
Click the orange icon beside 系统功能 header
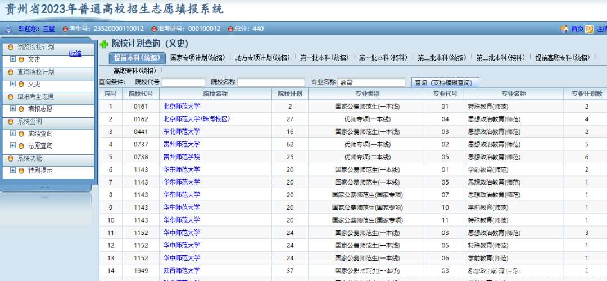click(10, 159)
